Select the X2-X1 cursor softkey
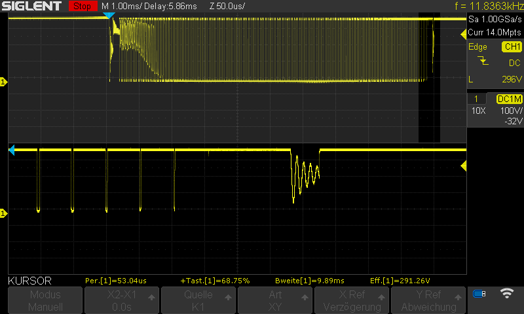Viewport: 524px width, 314px height. click(122, 300)
